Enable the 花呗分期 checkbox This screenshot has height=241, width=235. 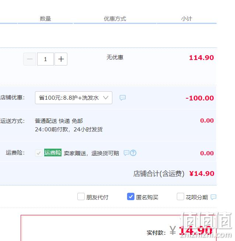pos(180,196)
